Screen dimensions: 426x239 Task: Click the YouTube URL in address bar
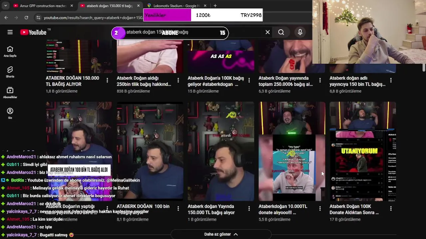pyautogui.click(x=93, y=18)
